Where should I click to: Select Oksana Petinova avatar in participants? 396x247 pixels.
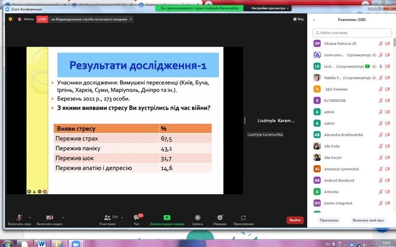[x=317, y=44]
